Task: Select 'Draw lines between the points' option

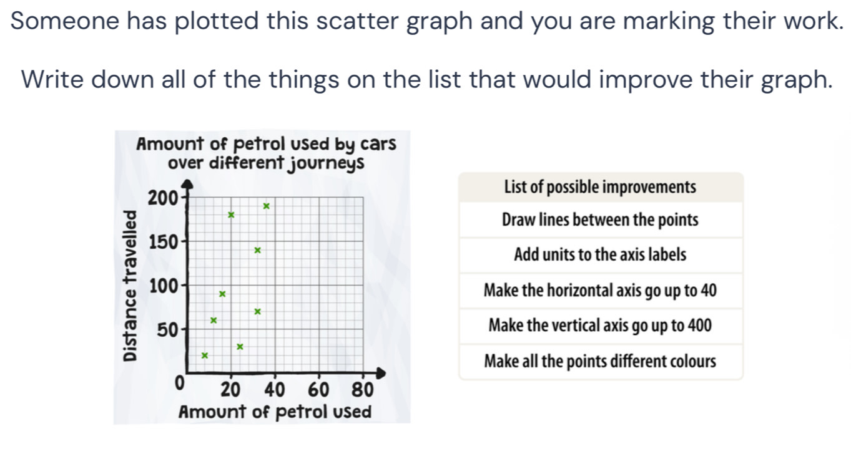Action: point(600,220)
